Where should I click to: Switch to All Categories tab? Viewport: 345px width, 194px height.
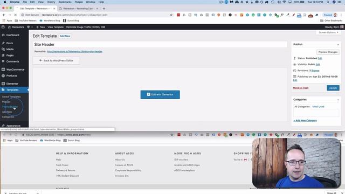[x=302, y=107]
